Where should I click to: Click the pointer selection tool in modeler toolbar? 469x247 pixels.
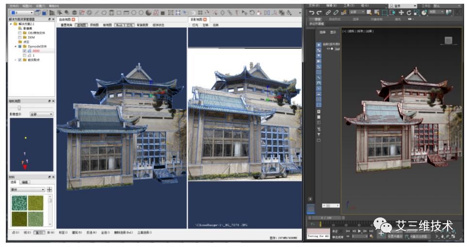(x=59, y=13)
